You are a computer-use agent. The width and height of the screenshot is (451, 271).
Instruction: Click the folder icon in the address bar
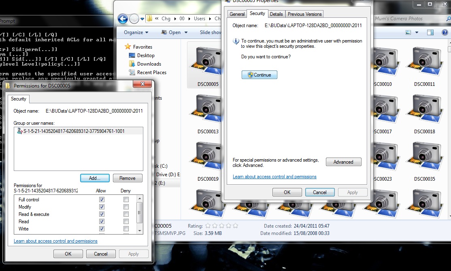point(150,19)
